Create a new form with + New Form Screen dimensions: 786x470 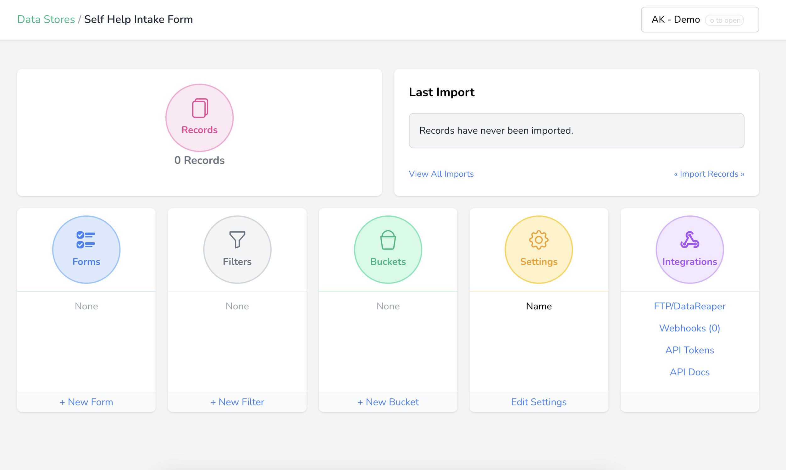(x=86, y=402)
